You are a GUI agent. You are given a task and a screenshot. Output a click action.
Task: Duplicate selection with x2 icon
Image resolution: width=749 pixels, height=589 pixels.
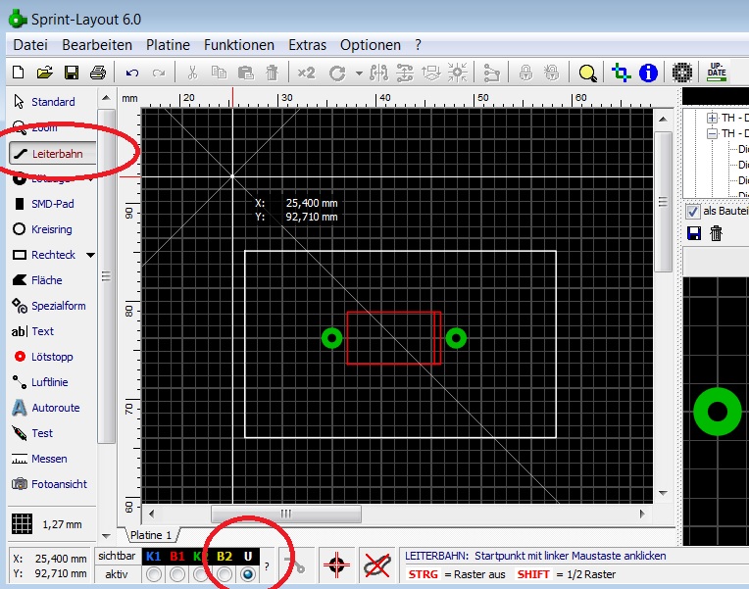[306, 73]
